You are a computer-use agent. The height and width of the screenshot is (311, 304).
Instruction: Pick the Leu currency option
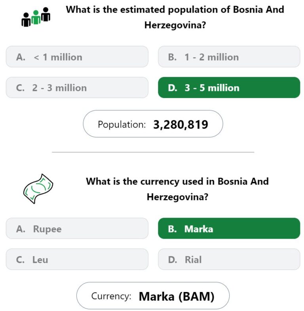[77, 259]
